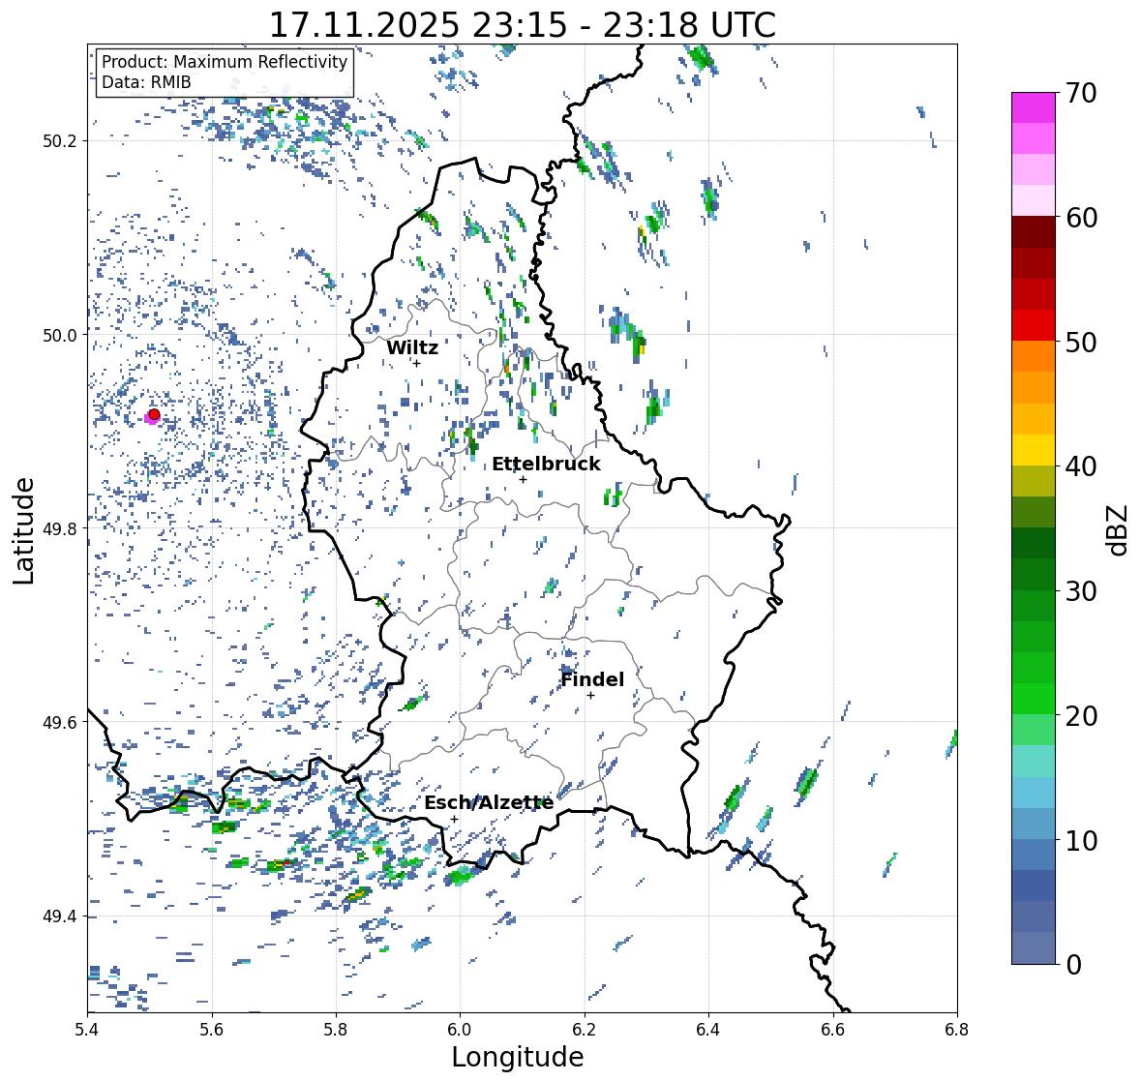Click the 50 dBZ colorbar label

1081,342
